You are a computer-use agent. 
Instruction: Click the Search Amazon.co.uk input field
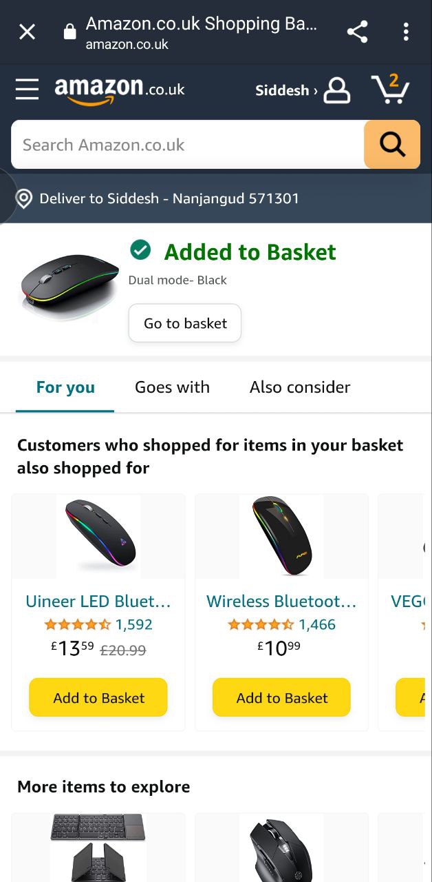pyautogui.click(x=187, y=145)
